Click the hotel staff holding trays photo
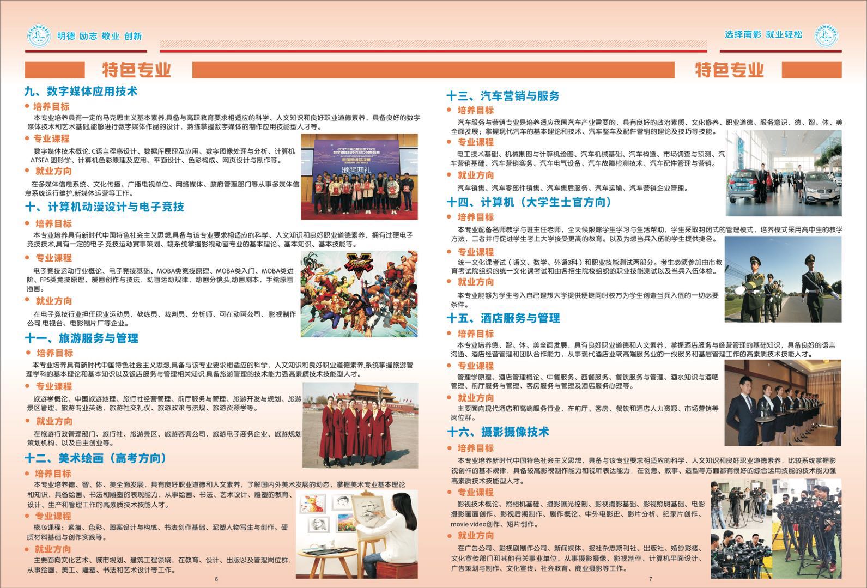The image size is (867, 588). [x=783, y=402]
